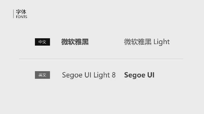Select the gray 英文 label box
Screen dimensions: 204x114
point(42,75)
